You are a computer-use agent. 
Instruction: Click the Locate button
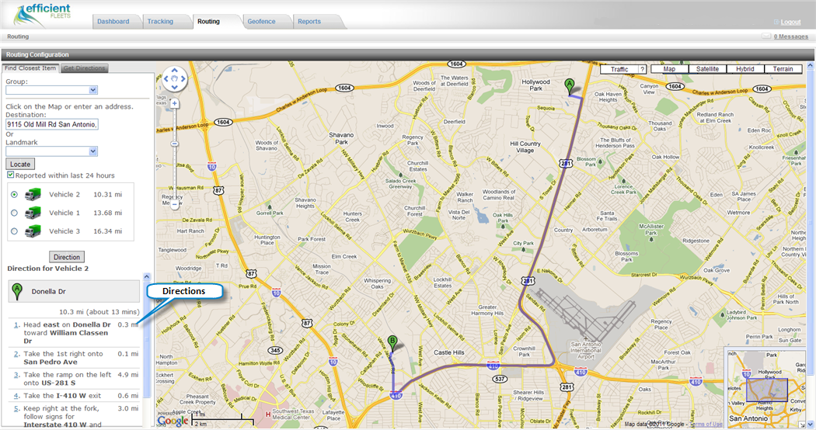click(x=20, y=164)
